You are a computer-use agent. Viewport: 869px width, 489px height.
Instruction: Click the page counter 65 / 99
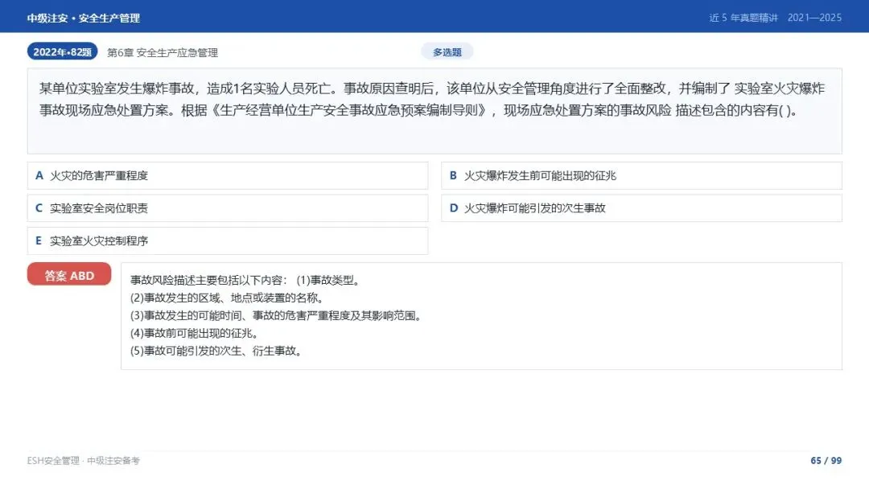(826, 460)
